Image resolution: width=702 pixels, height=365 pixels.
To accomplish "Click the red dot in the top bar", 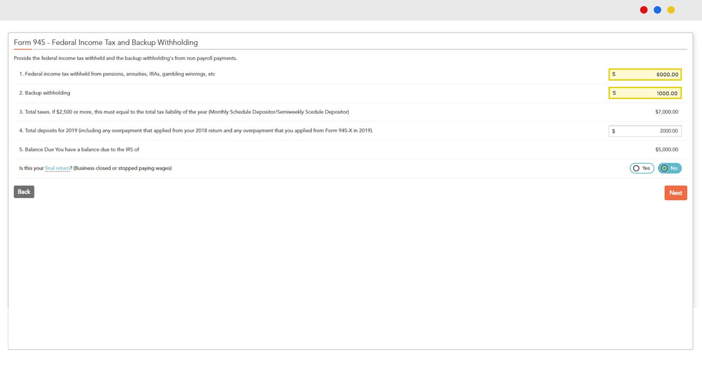I will (644, 10).
